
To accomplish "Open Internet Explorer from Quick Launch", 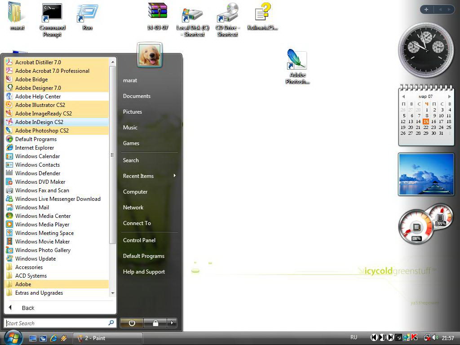I will coord(53,338).
